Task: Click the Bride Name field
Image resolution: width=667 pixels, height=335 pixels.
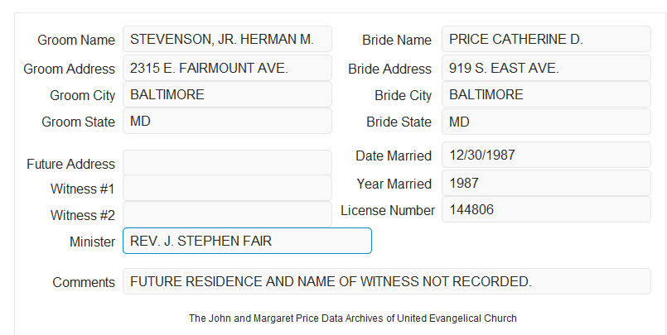Action: pyautogui.click(x=546, y=39)
